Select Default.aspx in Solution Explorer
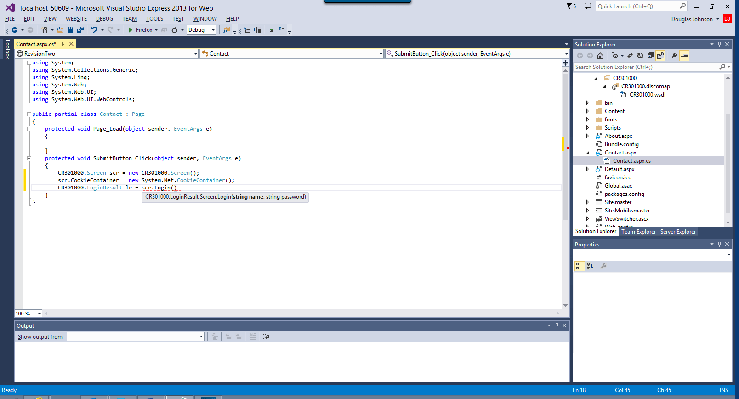Viewport: 739px width, 399px height. click(x=620, y=169)
